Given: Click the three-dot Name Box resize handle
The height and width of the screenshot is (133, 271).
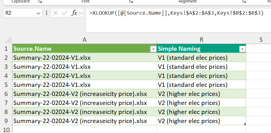Looking at the screenshot, I should [47, 13].
